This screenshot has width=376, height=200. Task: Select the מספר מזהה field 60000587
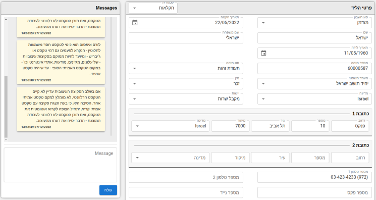pos(314,68)
